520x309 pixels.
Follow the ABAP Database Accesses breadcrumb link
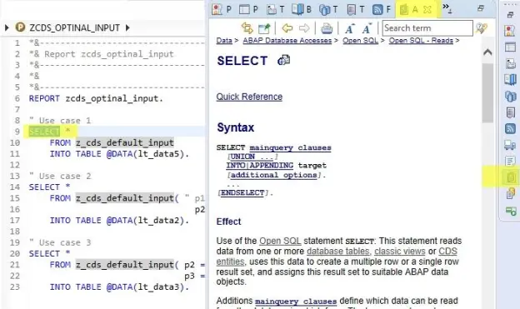click(287, 41)
